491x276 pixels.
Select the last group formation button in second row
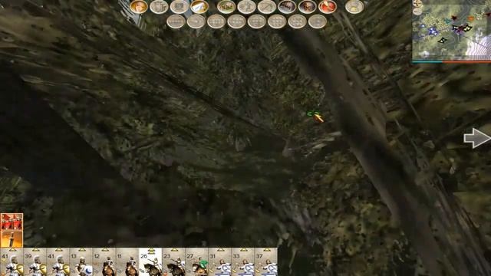point(318,21)
